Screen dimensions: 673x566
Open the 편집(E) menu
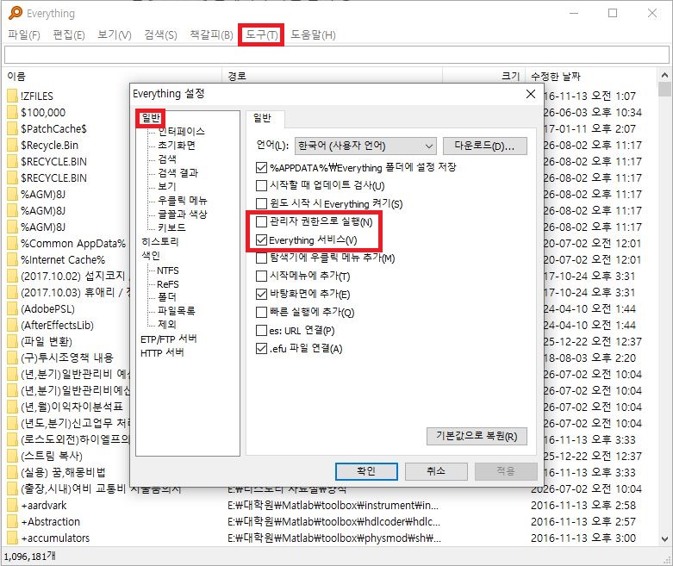[69, 34]
